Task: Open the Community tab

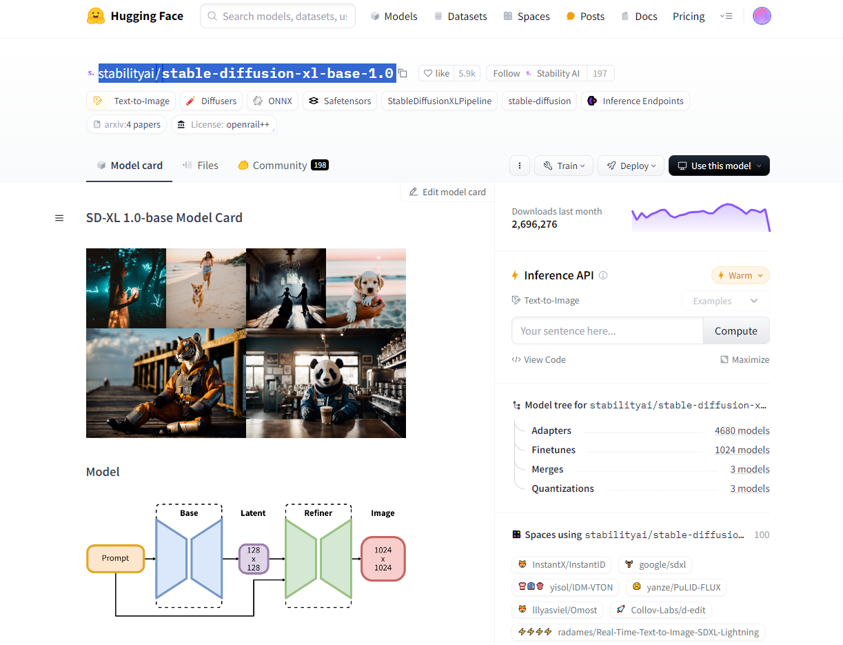Action: tap(283, 166)
